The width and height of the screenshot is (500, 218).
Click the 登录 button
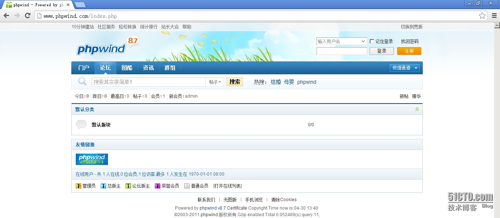coord(382,51)
